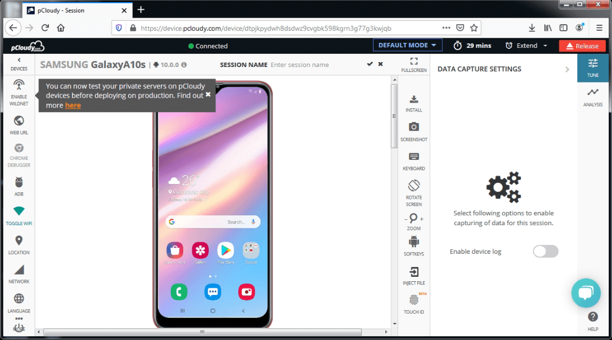Toggle WiFi on the device
Image resolution: width=612 pixels, height=340 pixels.
coord(19,216)
